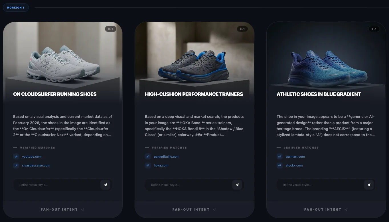389x222 pixels.
Task: Click Fan-Out Intent on Blue Gradient card
Action: click(326, 209)
